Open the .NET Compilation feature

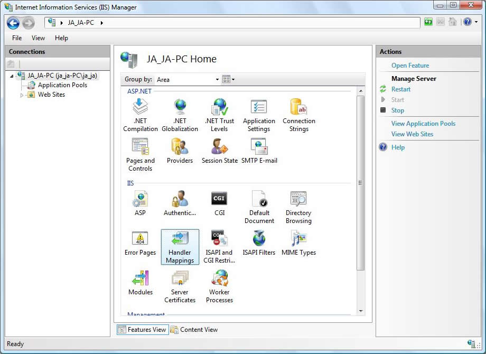pyautogui.click(x=141, y=115)
